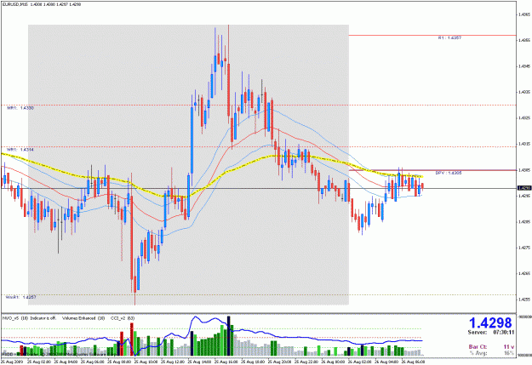Click the 25 Aug 16:00 time axis label
The width and height of the screenshot is (532, 365).
click(x=227, y=362)
